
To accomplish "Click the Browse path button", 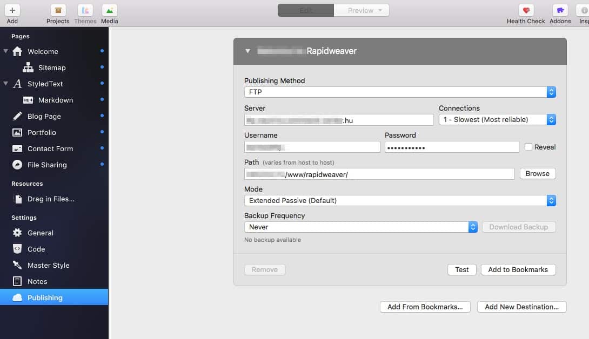I will pos(538,173).
